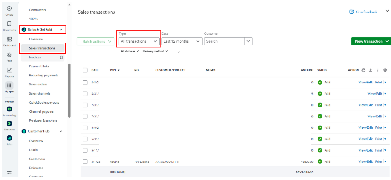391x180 pixels.
Task: Open the Customer search dropdown arrow
Action: (x=249, y=41)
